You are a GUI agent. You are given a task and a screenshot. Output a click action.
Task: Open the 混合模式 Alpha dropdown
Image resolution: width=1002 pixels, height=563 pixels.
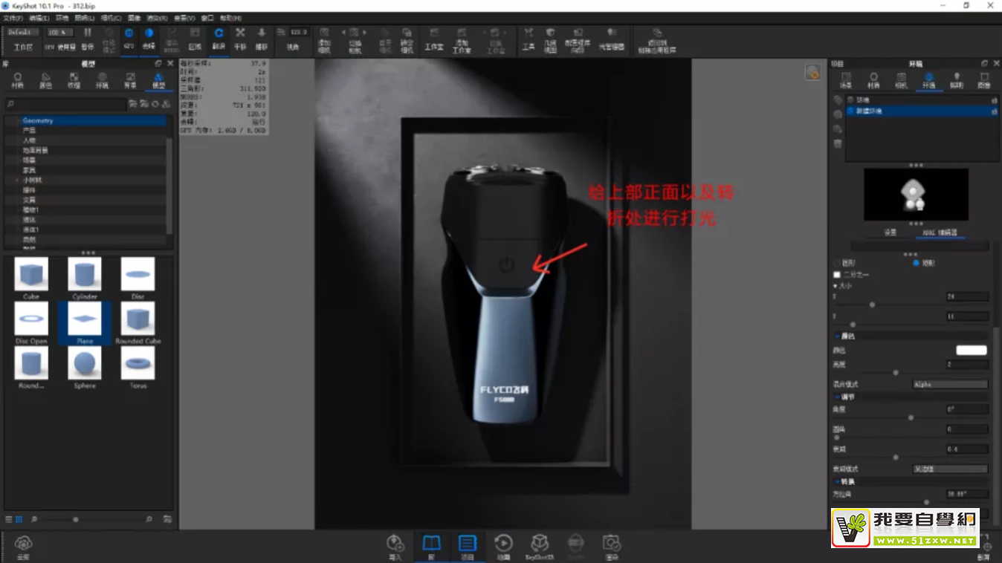point(950,385)
